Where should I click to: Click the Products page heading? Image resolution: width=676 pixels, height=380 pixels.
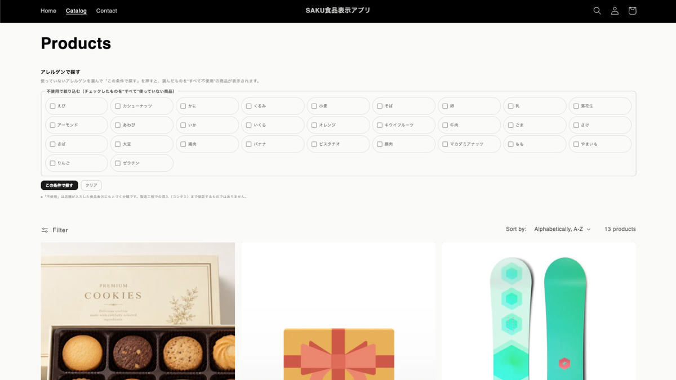76,43
